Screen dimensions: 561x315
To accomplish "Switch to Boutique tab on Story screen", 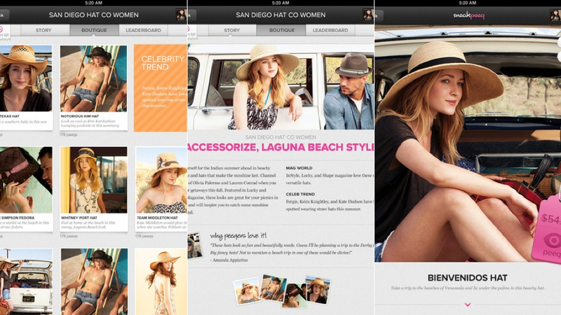I will (282, 30).
